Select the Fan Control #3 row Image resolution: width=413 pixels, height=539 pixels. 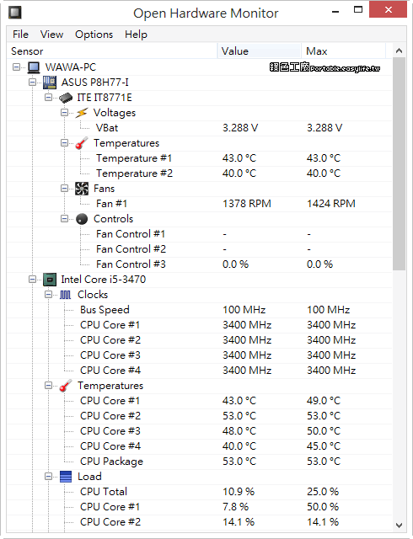click(x=200, y=264)
